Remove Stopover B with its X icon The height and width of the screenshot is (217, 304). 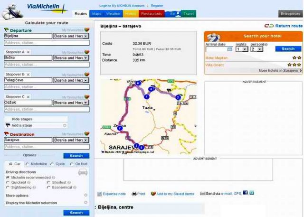[28, 75]
